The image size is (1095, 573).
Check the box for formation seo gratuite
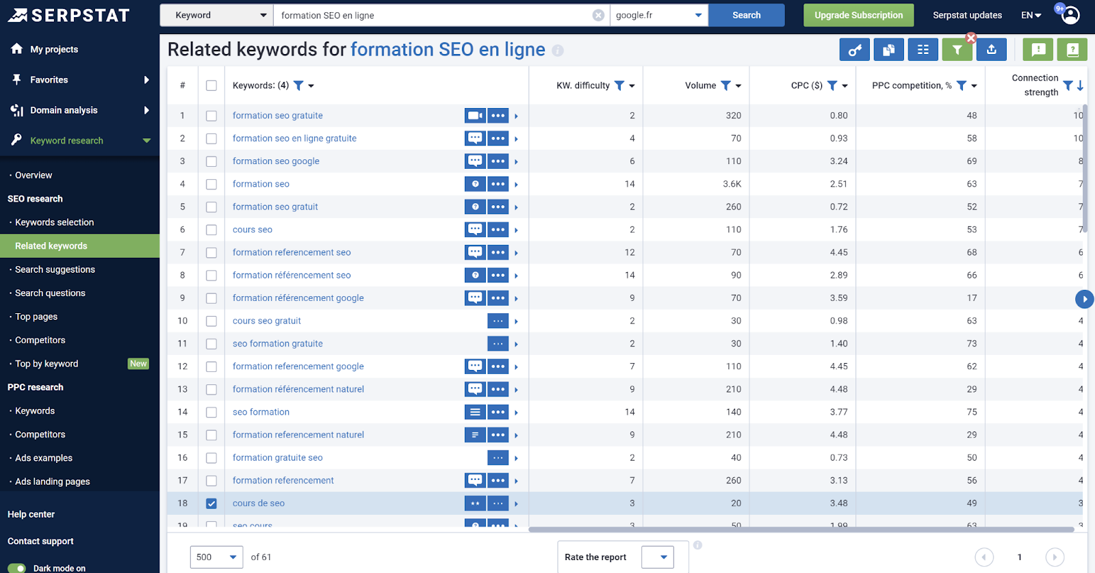pos(211,116)
